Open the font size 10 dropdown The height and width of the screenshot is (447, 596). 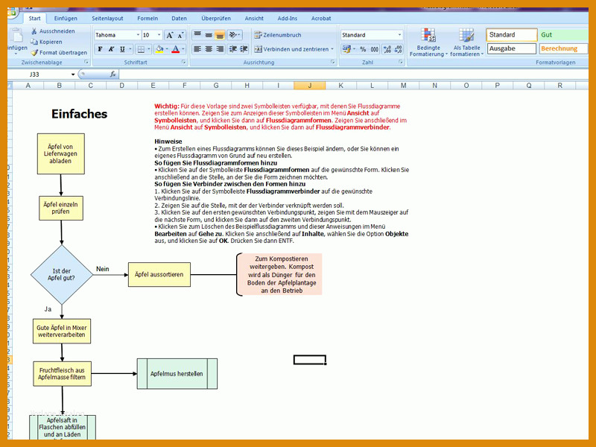tap(159, 35)
